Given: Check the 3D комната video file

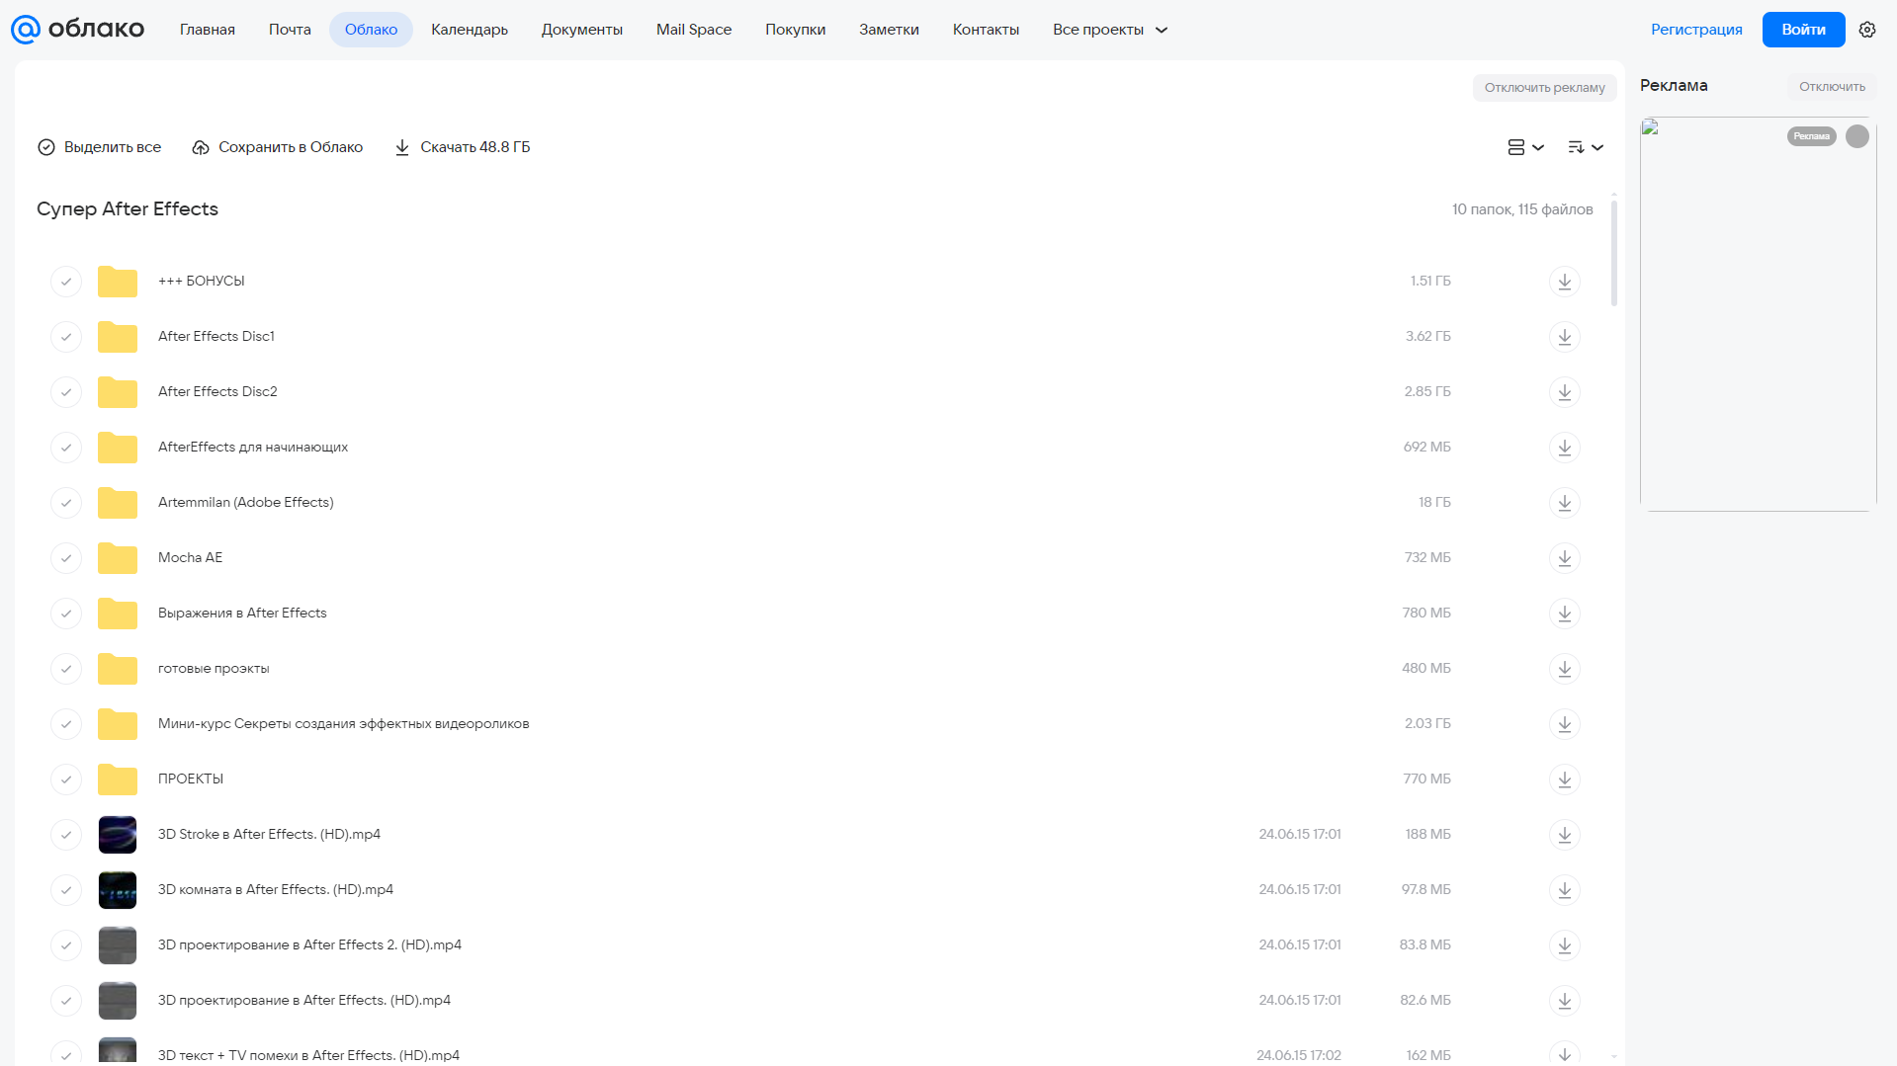Looking at the screenshot, I should pyautogui.click(x=66, y=890).
